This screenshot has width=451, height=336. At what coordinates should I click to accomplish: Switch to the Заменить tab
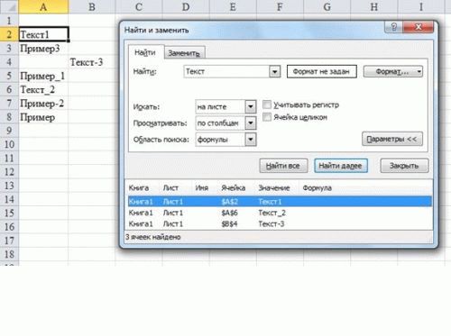click(x=184, y=53)
